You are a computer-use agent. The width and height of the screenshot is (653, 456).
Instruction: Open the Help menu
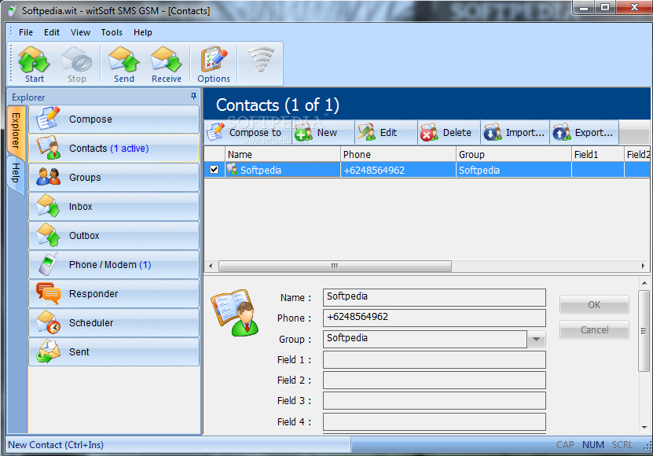click(x=142, y=32)
